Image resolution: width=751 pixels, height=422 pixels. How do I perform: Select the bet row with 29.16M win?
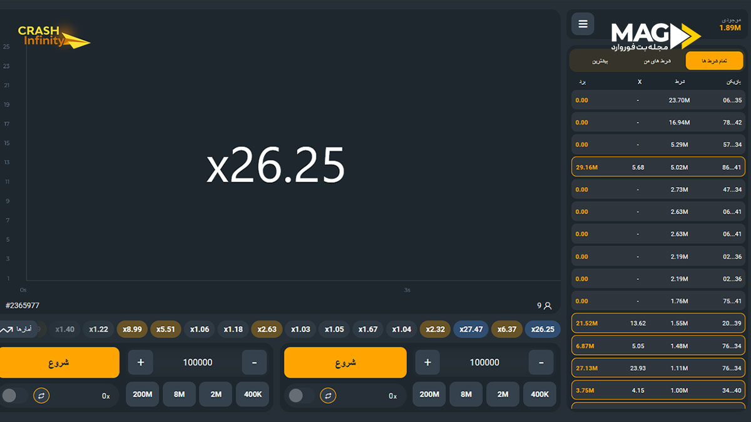(x=659, y=167)
